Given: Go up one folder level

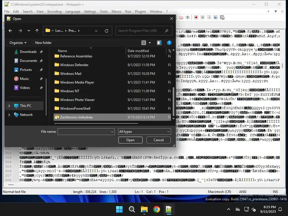Looking at the screenshot, I should point(37,31).
